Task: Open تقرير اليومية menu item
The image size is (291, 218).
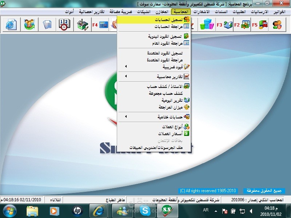Action: [x=154, y=100]
